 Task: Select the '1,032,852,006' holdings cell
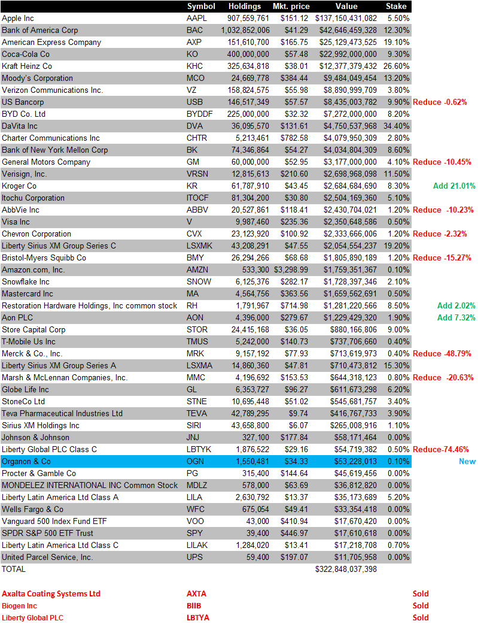coord(245,31)
